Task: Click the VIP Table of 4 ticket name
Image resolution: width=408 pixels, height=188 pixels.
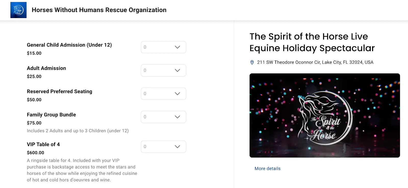Action: coord(43,144)
